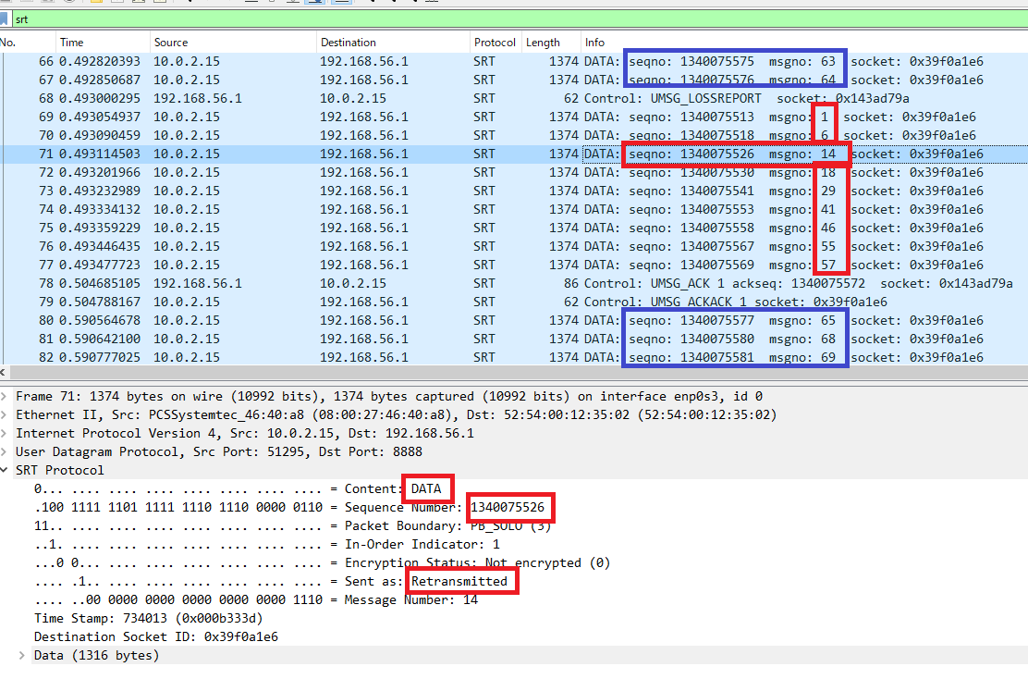Click the go-to-last-packet toolbar icon
Viewport: 1028px width, 679px height.
(x=292, y=4)
